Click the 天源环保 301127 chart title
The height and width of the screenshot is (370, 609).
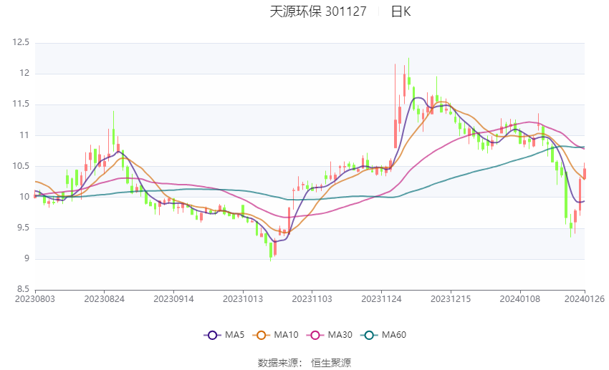pos(318,11)
